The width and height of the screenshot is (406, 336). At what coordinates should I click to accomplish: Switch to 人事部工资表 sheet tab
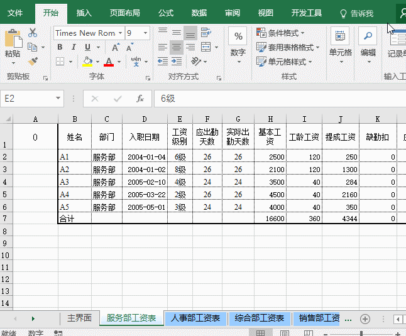(x=195, y=318)
